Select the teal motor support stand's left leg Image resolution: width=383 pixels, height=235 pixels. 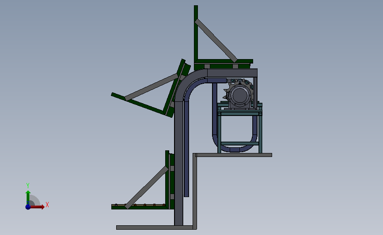[x=219, y=134]
